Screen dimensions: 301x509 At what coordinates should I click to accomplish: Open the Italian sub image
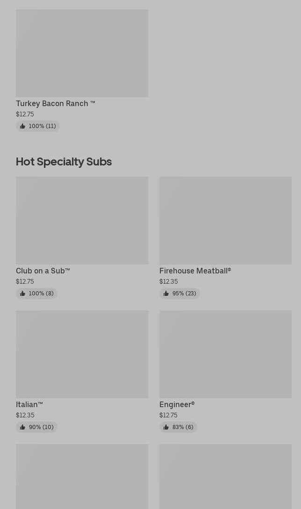pos(82,354)
